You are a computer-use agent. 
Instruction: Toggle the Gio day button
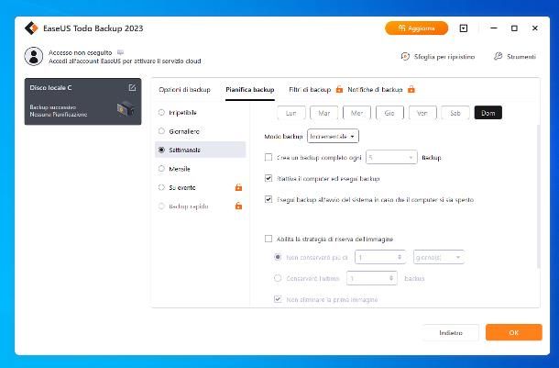[x=389, y=113]
